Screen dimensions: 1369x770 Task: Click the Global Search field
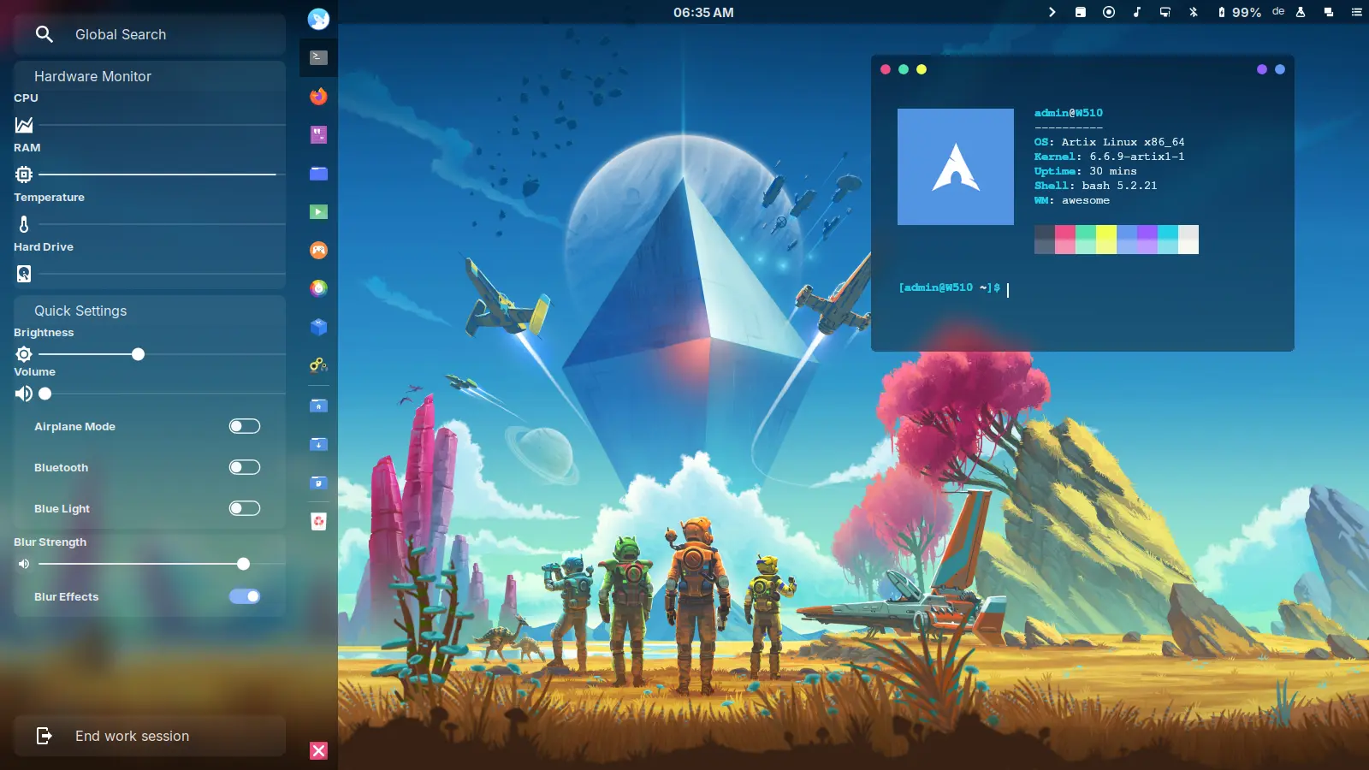150,34
